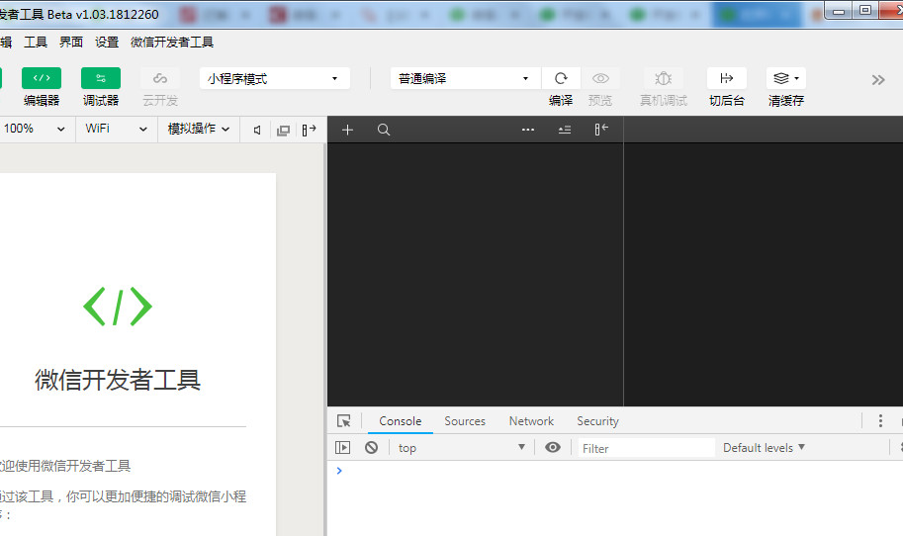903x536 pixels.
Task: Toggle the 编辑器 editor panel button
Action: [42, 78]
